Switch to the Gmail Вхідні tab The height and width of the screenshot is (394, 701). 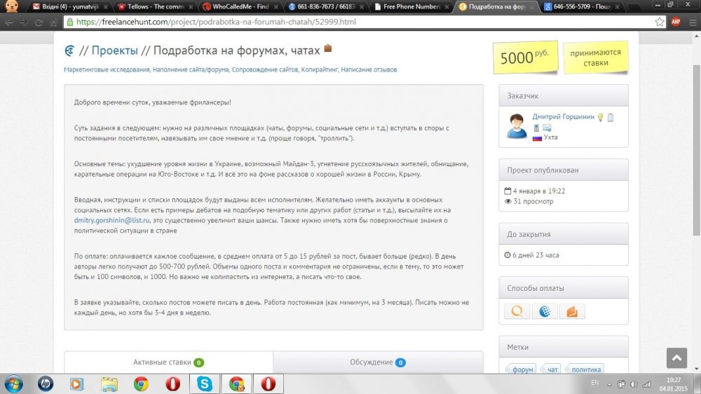[x=71, y=7]
